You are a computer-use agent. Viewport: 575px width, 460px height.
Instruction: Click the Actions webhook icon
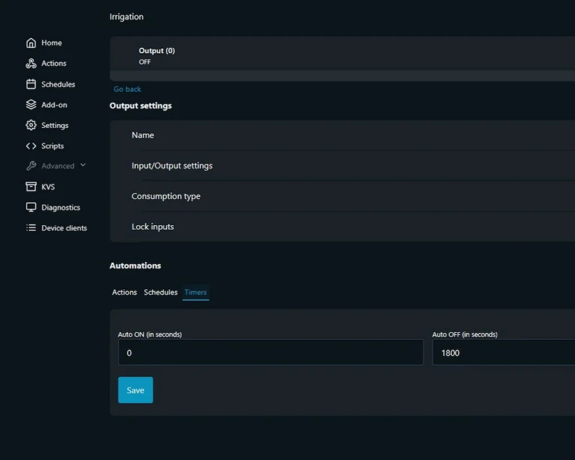[x=31, y=63]
